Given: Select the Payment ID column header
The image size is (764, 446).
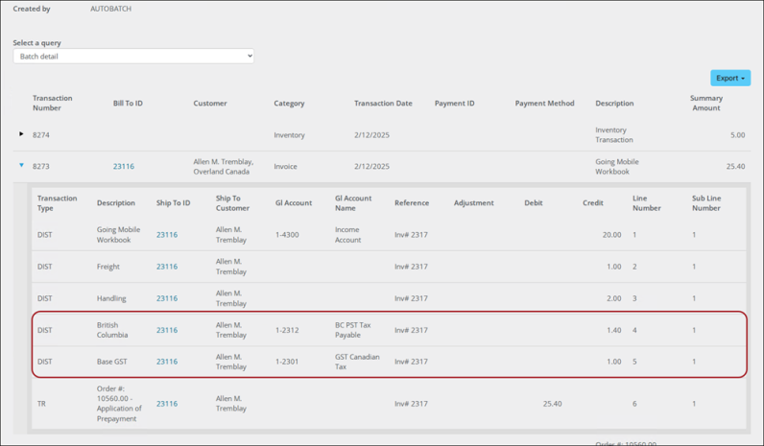Looking at the screenshot, I should [x=454, y=104].
